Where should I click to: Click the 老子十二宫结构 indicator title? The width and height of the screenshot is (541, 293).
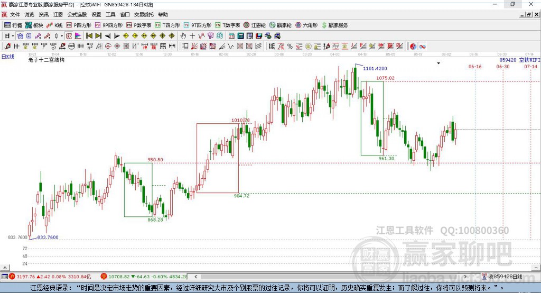46,60
